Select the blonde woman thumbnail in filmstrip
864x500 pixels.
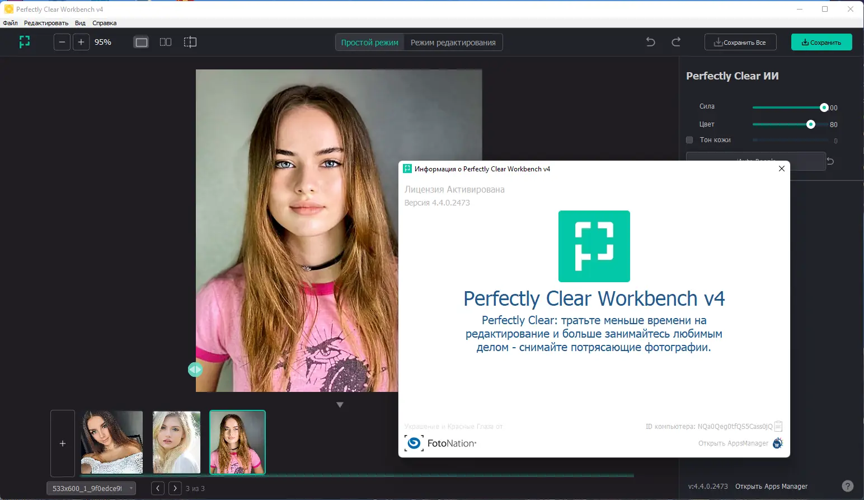(x=176, y=442)
